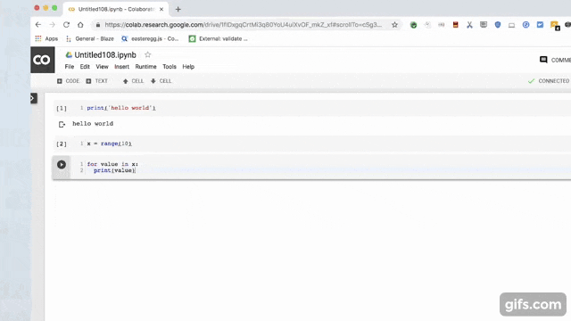Reload the page
Viewport: 571px width, 321px height.
pyautogui.click(x=66, y=25)
